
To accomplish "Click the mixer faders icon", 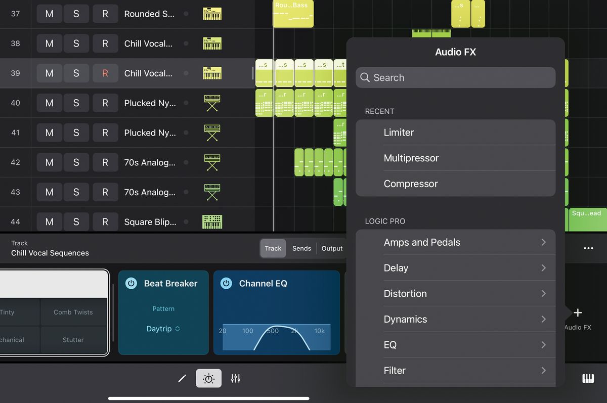I will tap(235, 378).
